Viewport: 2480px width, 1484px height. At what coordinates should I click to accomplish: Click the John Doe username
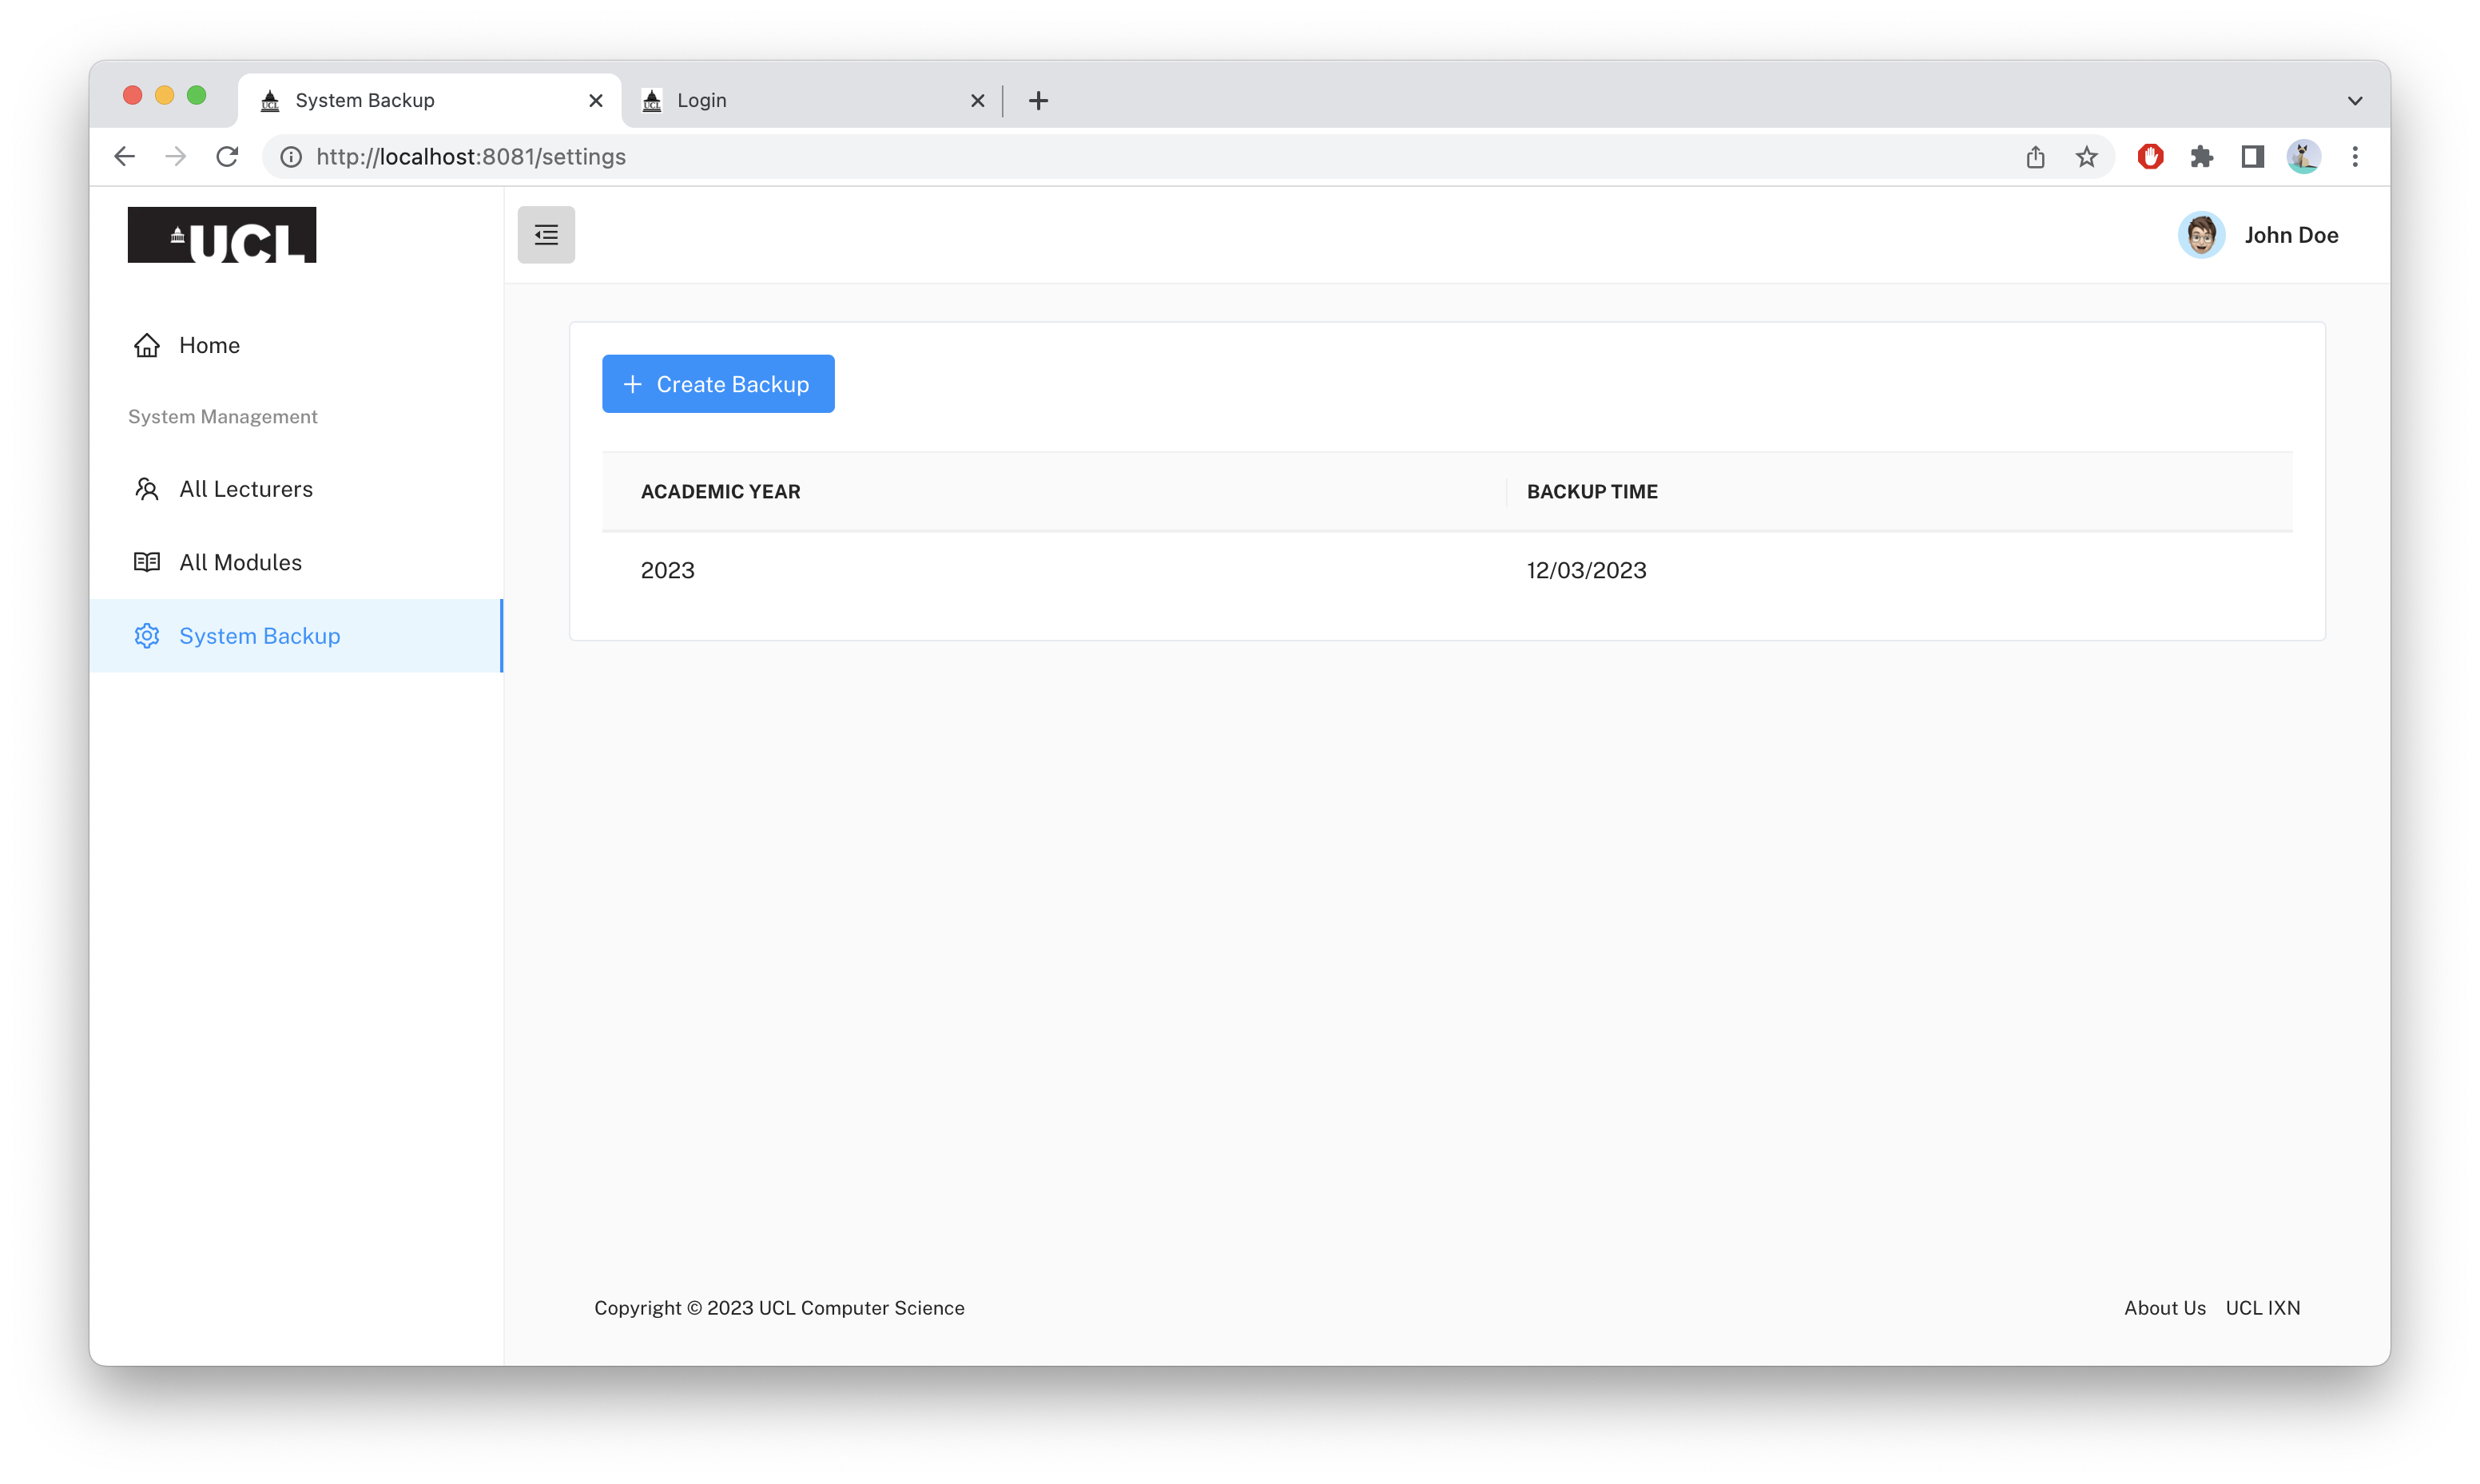(2291, 235)
